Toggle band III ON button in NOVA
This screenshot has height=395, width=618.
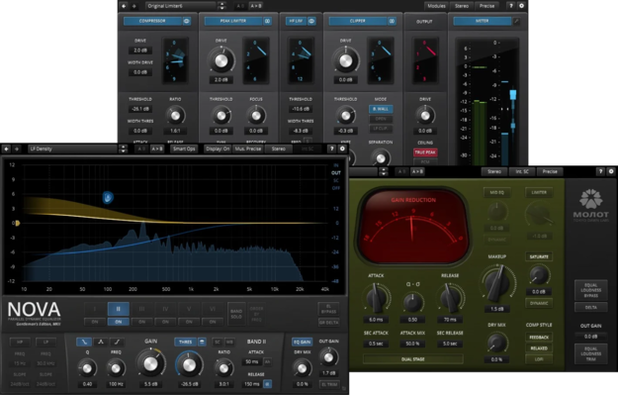[141, 322]
